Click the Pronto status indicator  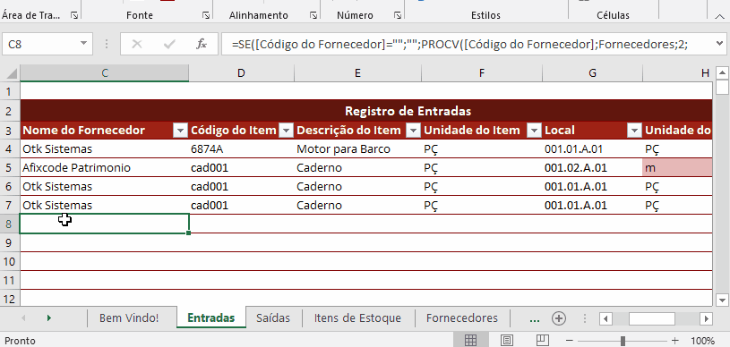[x=20, y=341]
